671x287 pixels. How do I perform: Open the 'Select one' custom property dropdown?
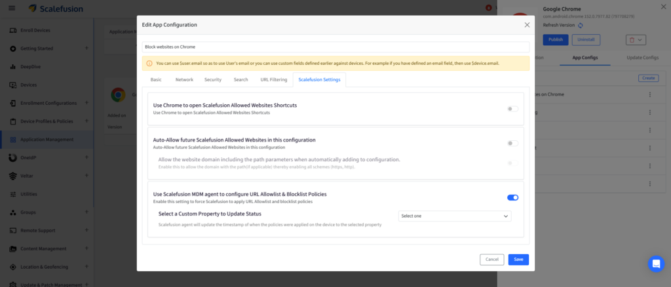(455, 216)
